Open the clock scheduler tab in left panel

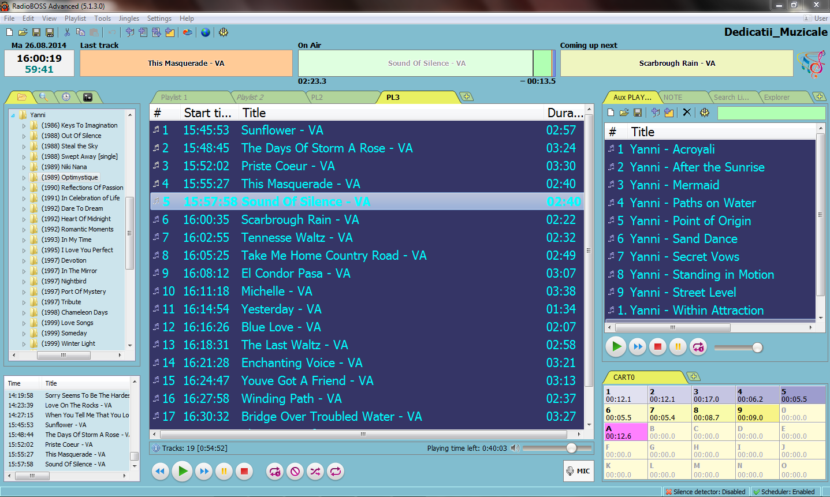tap(66, 97)
